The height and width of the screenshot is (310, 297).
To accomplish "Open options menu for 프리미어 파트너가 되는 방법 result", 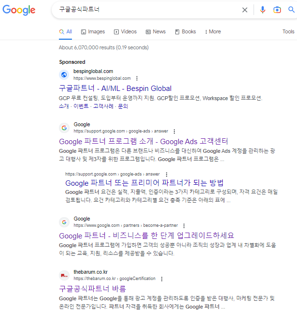I will pos(167,175).
